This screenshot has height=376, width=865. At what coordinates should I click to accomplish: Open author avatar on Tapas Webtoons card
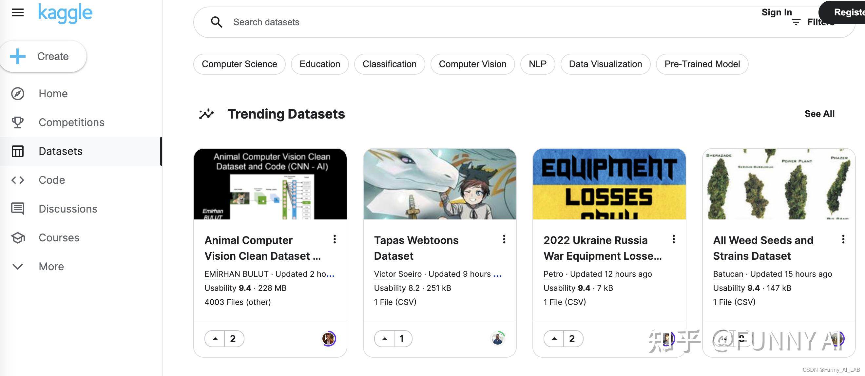click(498, 339)
